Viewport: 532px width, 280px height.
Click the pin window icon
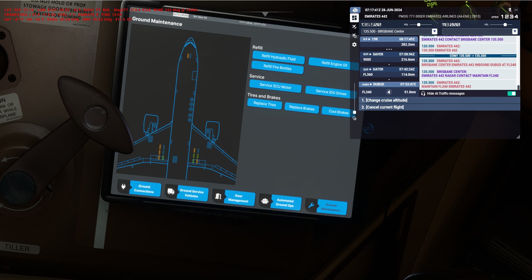pyautogui.click(x=510, y=10)
